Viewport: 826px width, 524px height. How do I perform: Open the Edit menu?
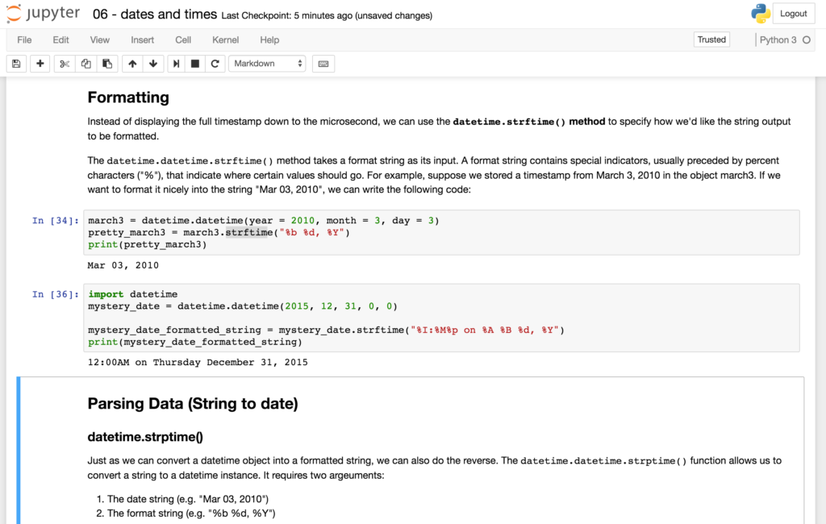(x=60, y=40)
